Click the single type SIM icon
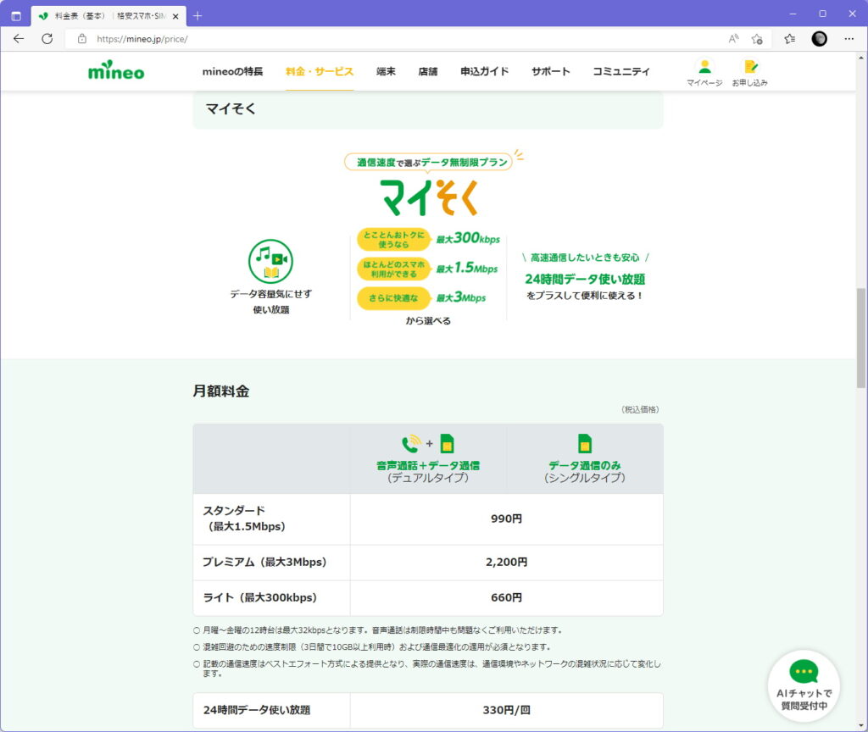 [585, 443]
